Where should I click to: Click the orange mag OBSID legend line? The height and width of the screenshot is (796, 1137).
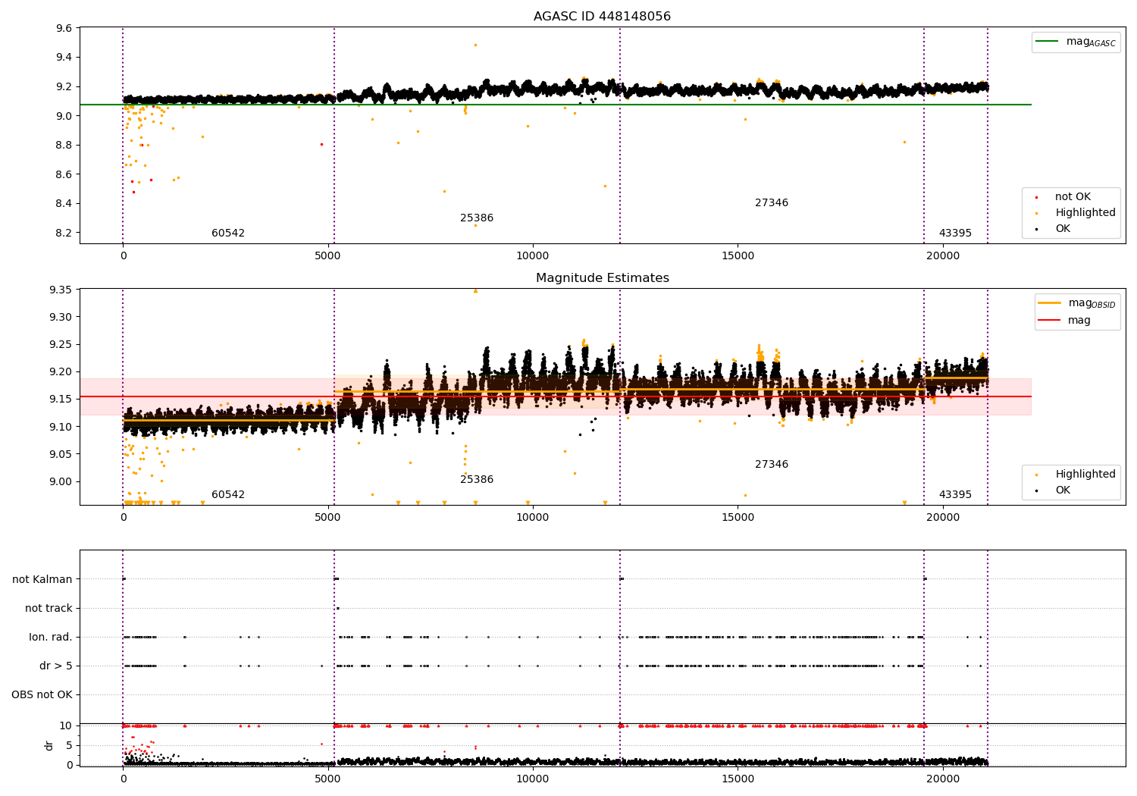tap(1049, 303)
